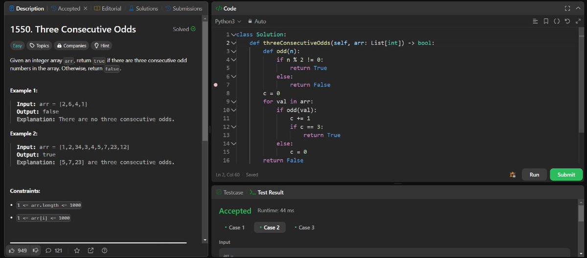Collapse the odd function at line 3
Viewport: 587px width, 258px height.
[x=234, y=51]
